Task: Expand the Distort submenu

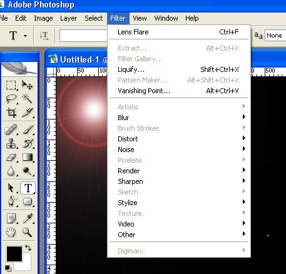Action: (x=178, y=139)
